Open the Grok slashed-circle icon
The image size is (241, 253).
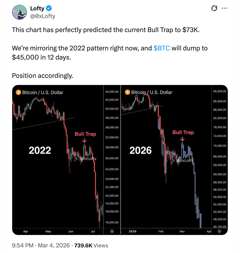click(x=214, y=9)
